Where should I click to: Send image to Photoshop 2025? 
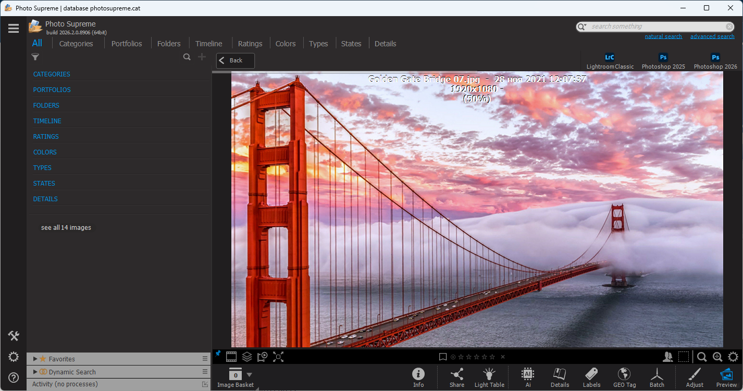click(x=663, y=61)
